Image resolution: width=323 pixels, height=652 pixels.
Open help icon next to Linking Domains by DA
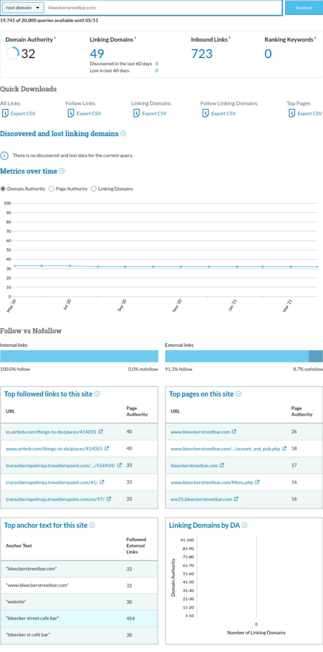(x=245, y=525)
